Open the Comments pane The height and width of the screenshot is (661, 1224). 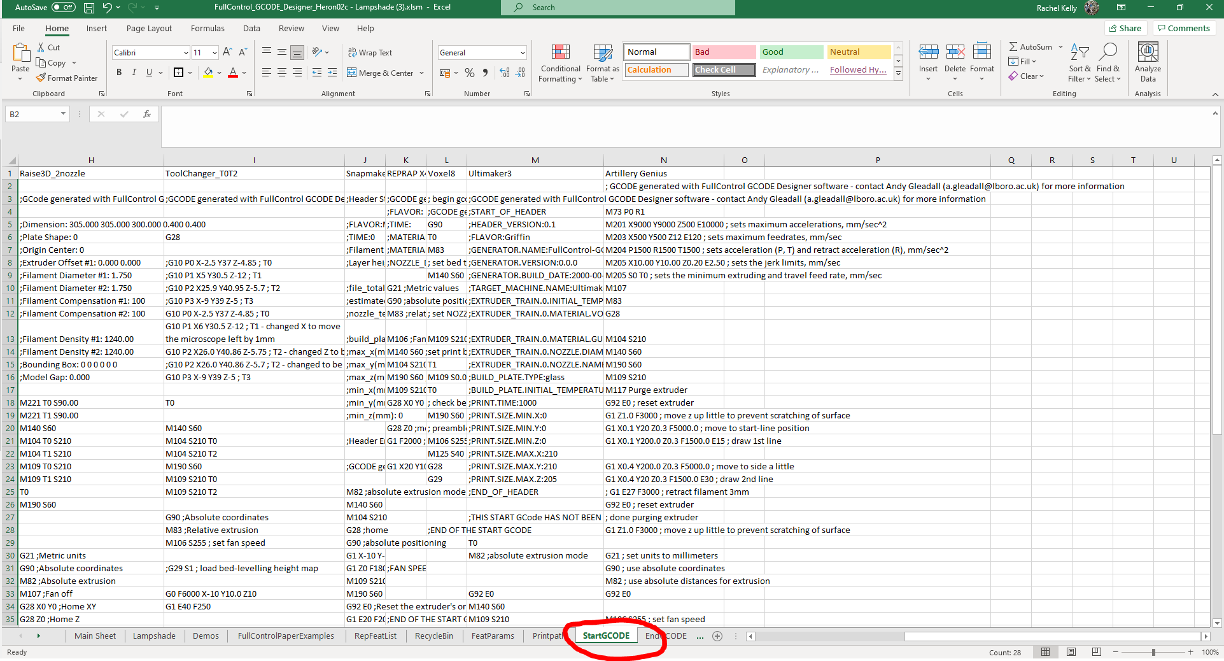pos(1184,28)
